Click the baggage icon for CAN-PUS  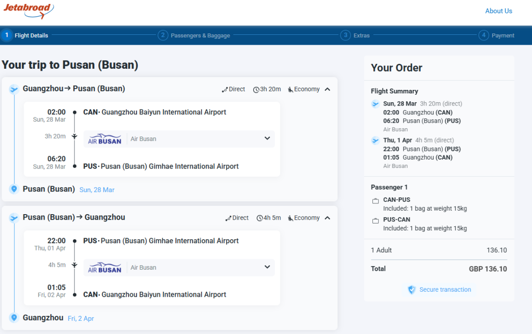(x=375, y=201)
